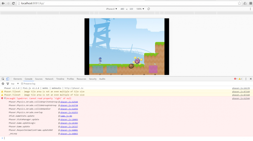
Task: Switch to the Elements tab
Action: coord(18,79)
